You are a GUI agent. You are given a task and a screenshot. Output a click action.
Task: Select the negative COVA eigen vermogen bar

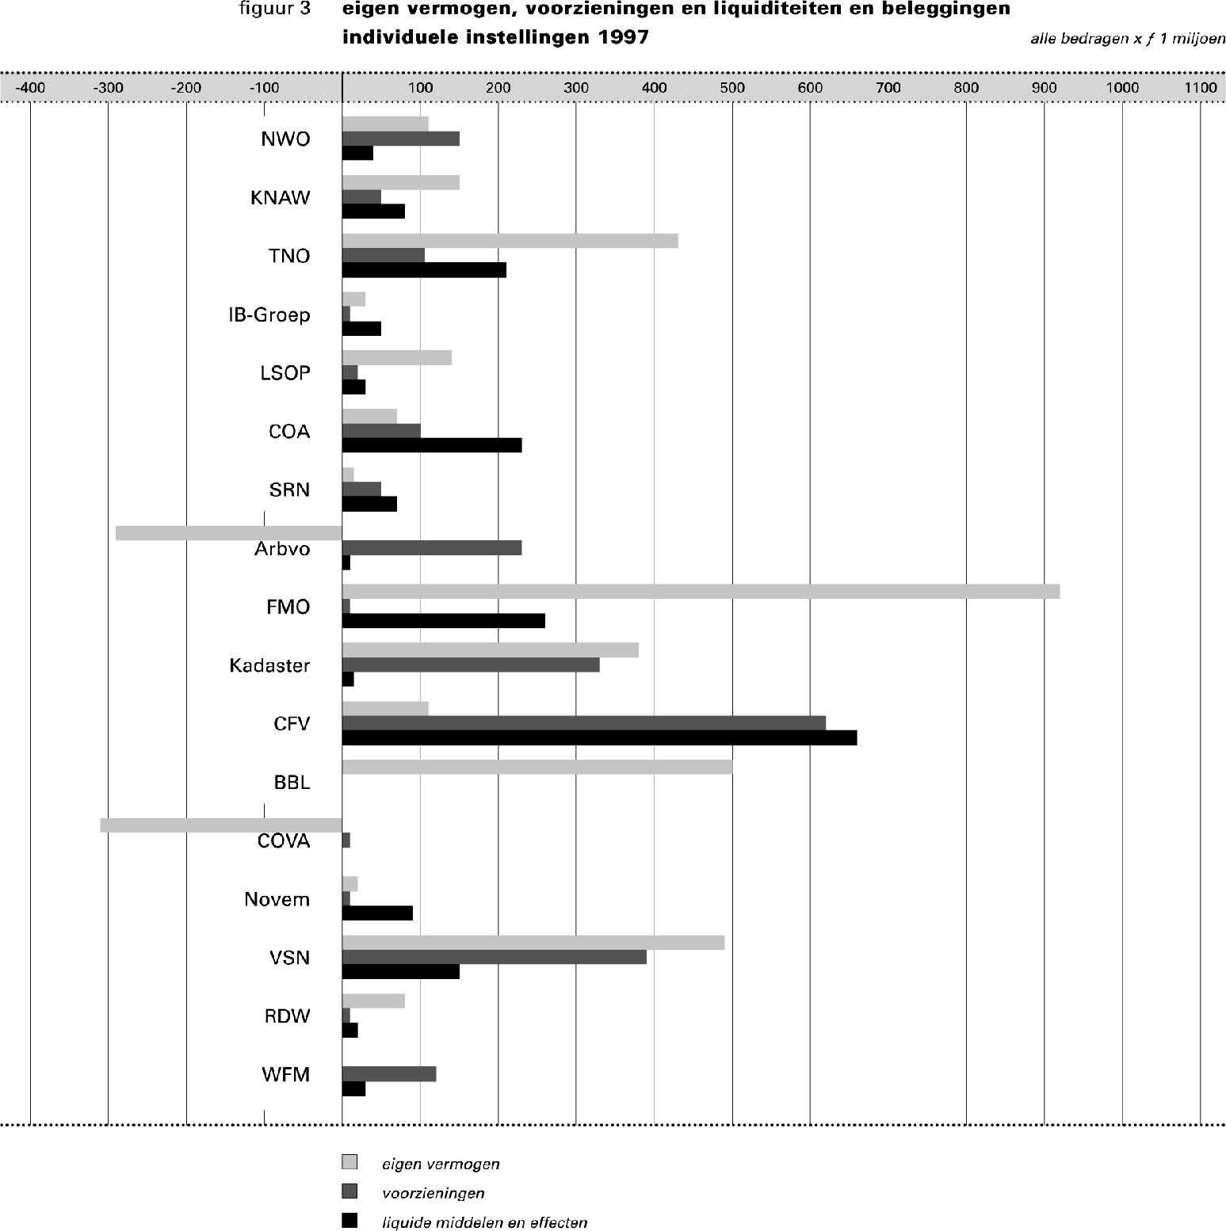[x=222, y=825]
